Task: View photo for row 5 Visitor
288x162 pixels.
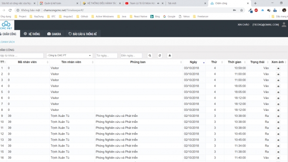Action: 278,92
